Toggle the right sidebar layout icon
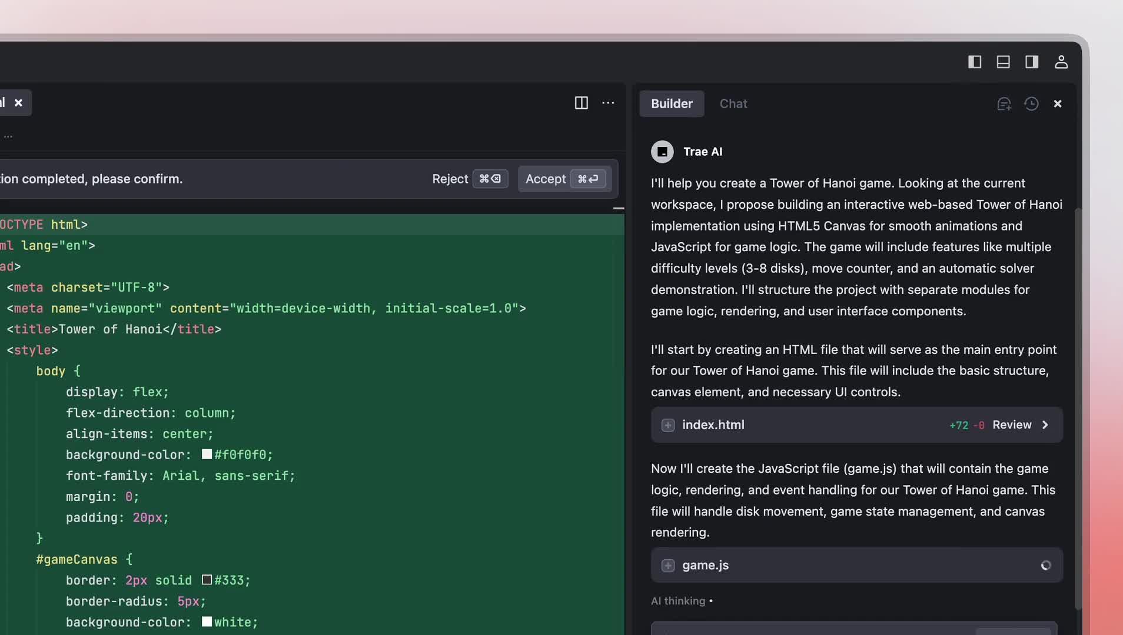This screenshot has width=1123, height=635. tap(1032, 62)
